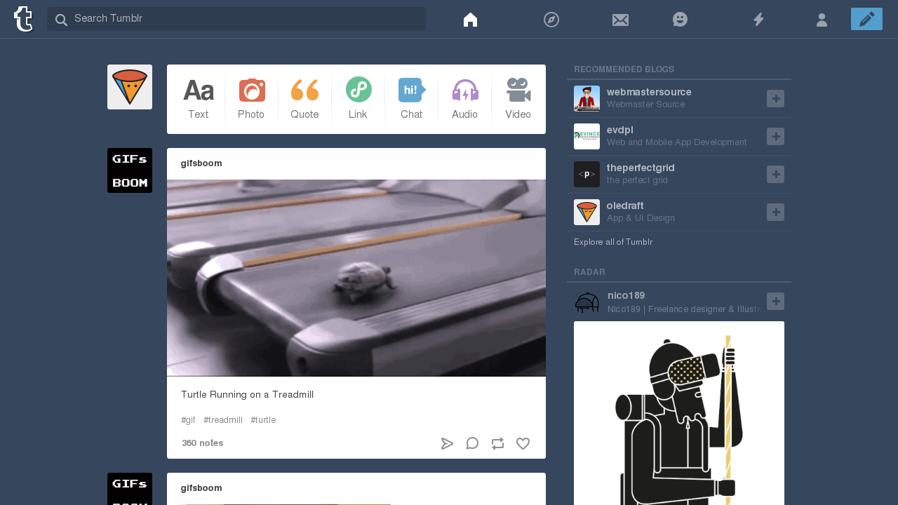This screenshot has height=505, width=898.
Task: Open the Inbox envelope icon
Action: tap(620, 20)
